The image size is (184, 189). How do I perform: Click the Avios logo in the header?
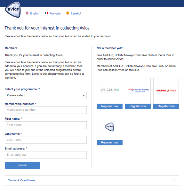[13, 10]
